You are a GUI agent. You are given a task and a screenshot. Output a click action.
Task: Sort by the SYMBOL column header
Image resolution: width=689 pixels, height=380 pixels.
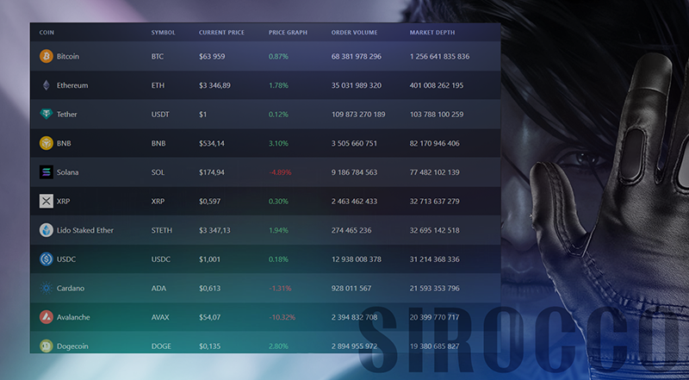point(163,33)
